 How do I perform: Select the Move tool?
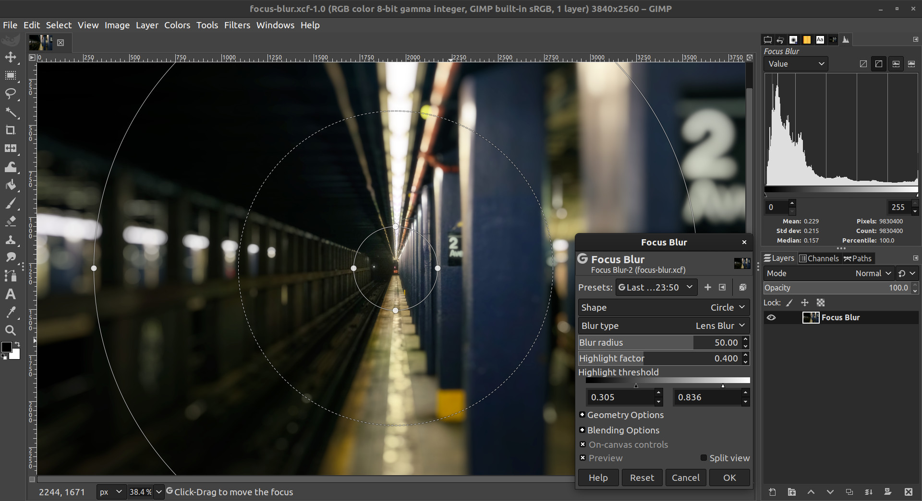11,58
